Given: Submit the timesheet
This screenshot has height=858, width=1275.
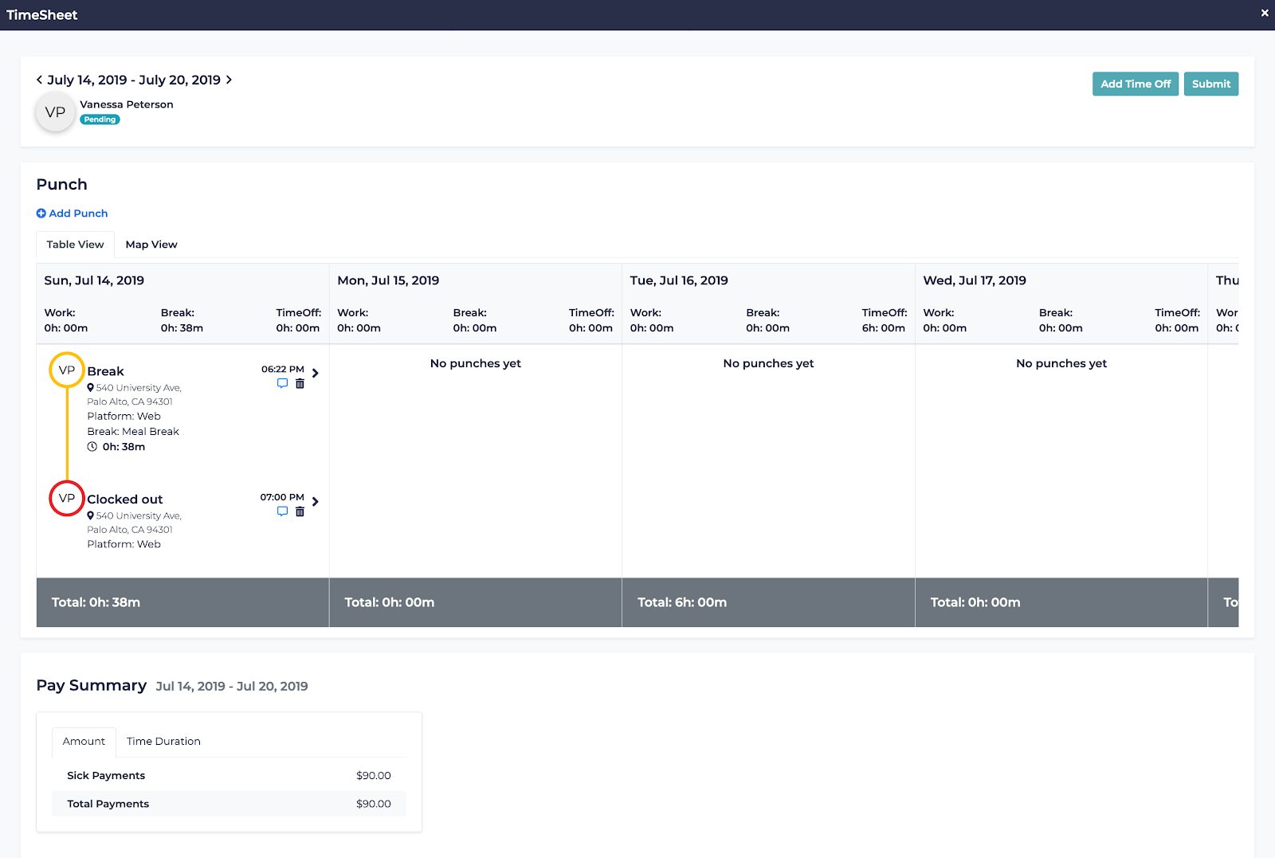Looking at the screenshot, I should [1210, 84].
